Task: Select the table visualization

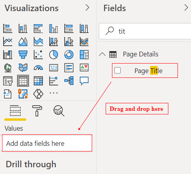Action: click(x=23, y=81)
